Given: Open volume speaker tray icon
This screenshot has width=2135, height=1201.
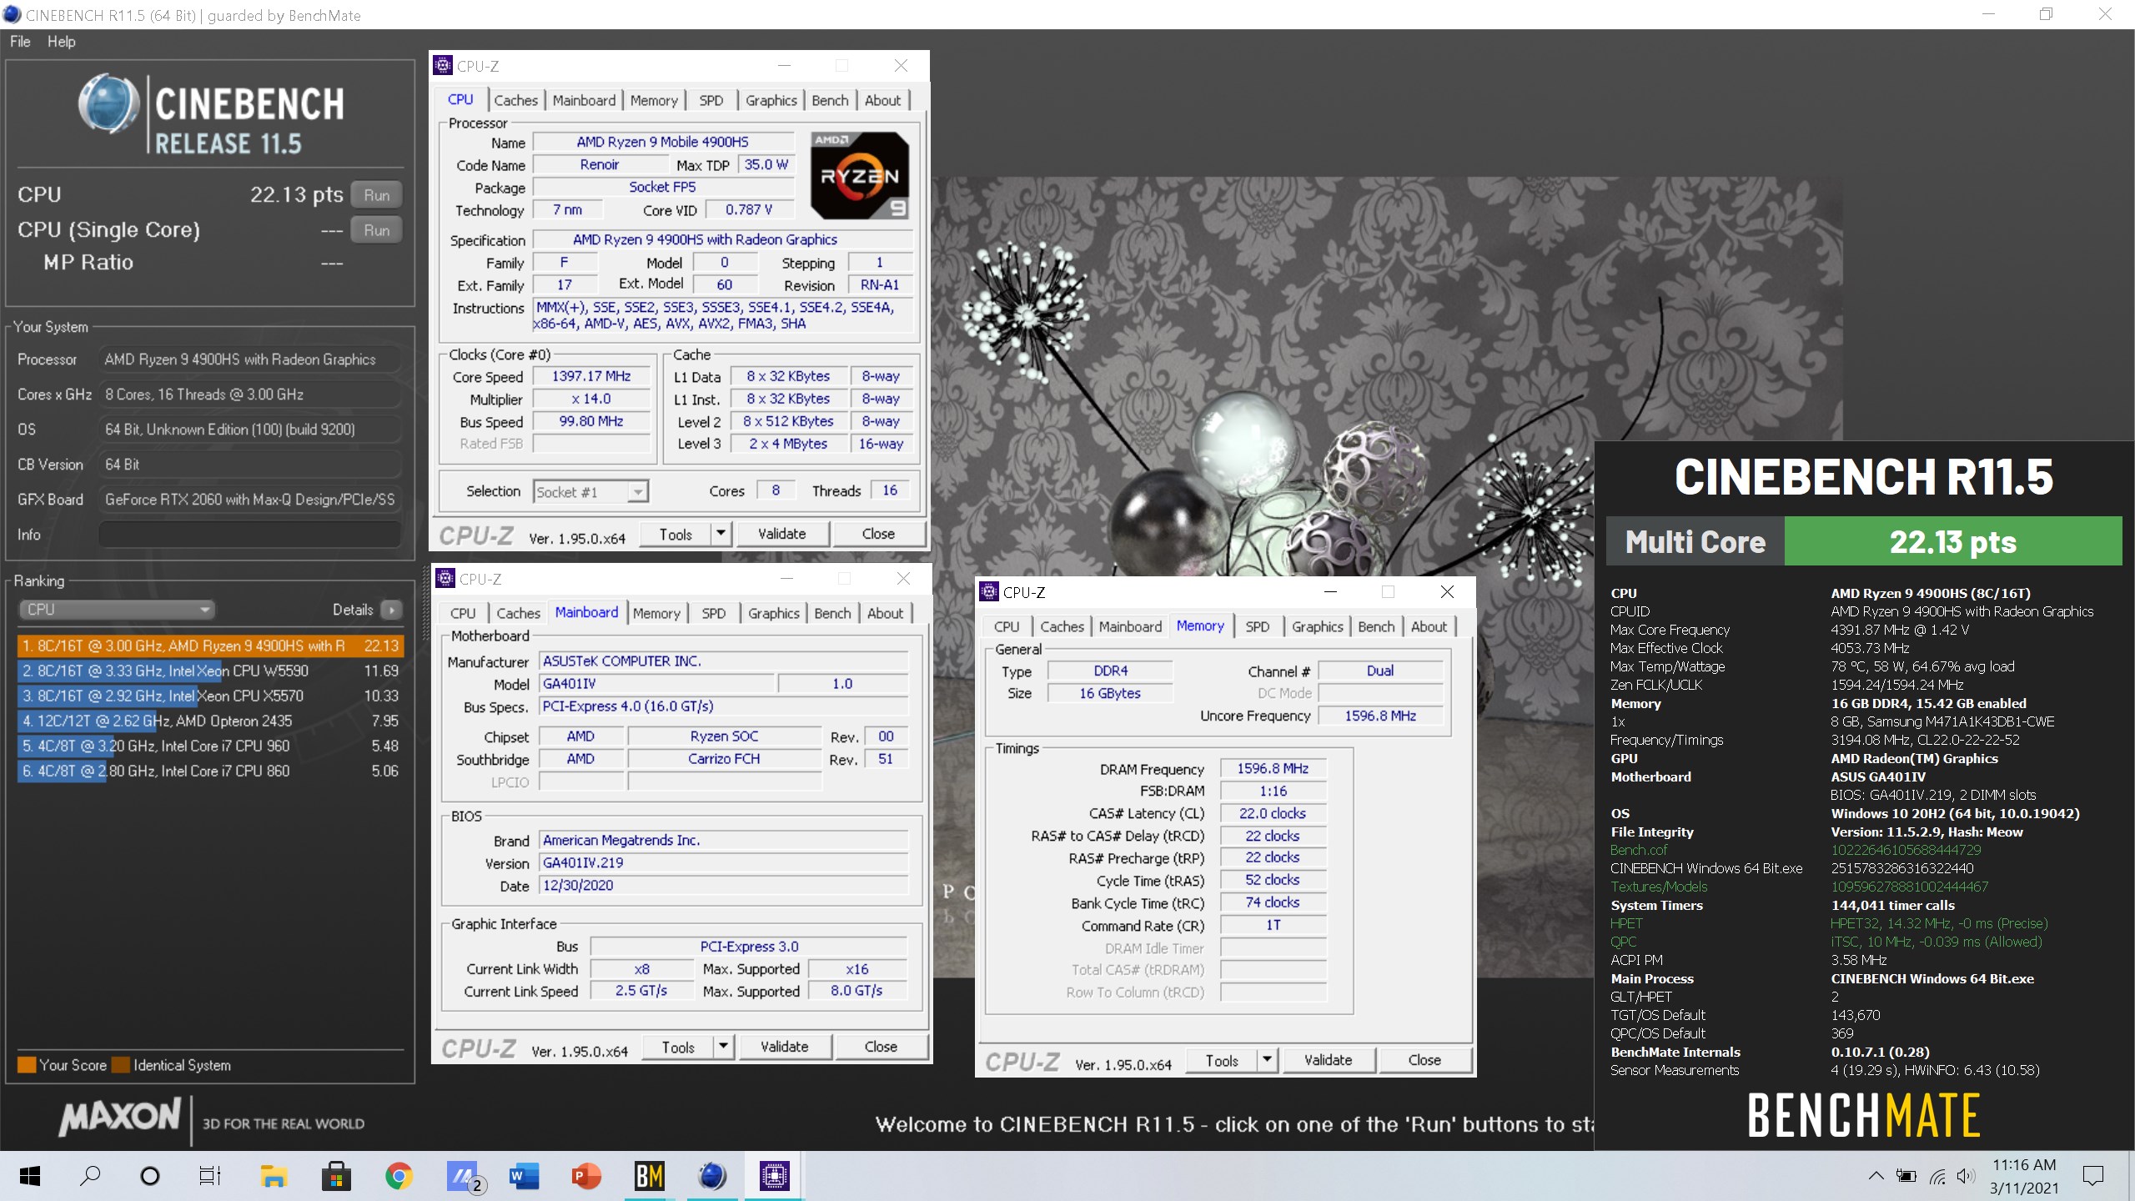Looking at the screenshot, I should tap(1967, 1176).
